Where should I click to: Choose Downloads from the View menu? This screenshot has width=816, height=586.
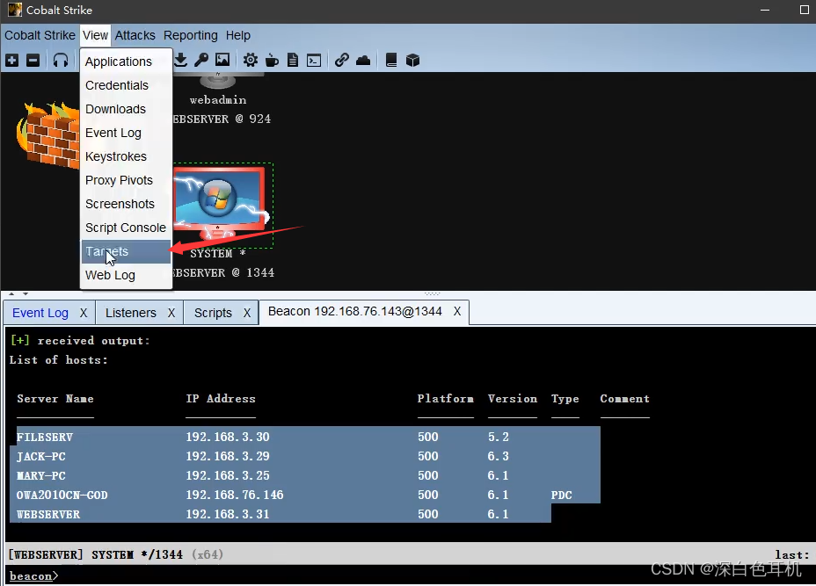(x=126, y=109)
